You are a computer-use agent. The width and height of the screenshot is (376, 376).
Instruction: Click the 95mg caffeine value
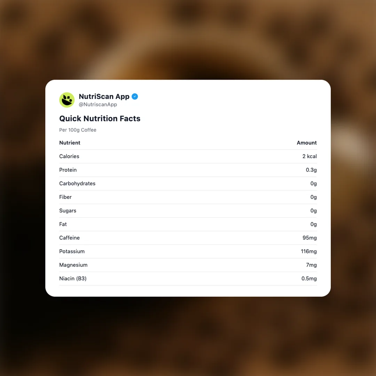tap(310, 238)
